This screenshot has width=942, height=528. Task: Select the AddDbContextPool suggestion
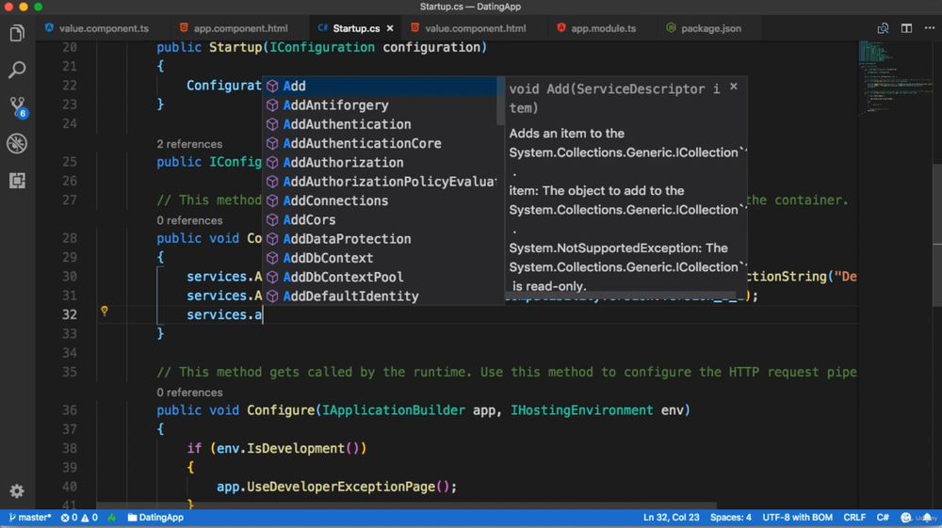point(381,278)
